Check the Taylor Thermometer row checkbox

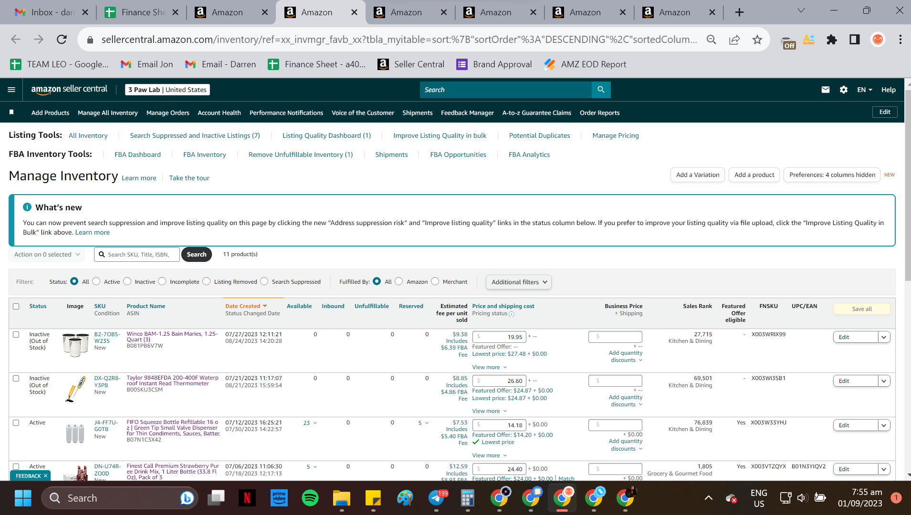(x=16, y=378)
